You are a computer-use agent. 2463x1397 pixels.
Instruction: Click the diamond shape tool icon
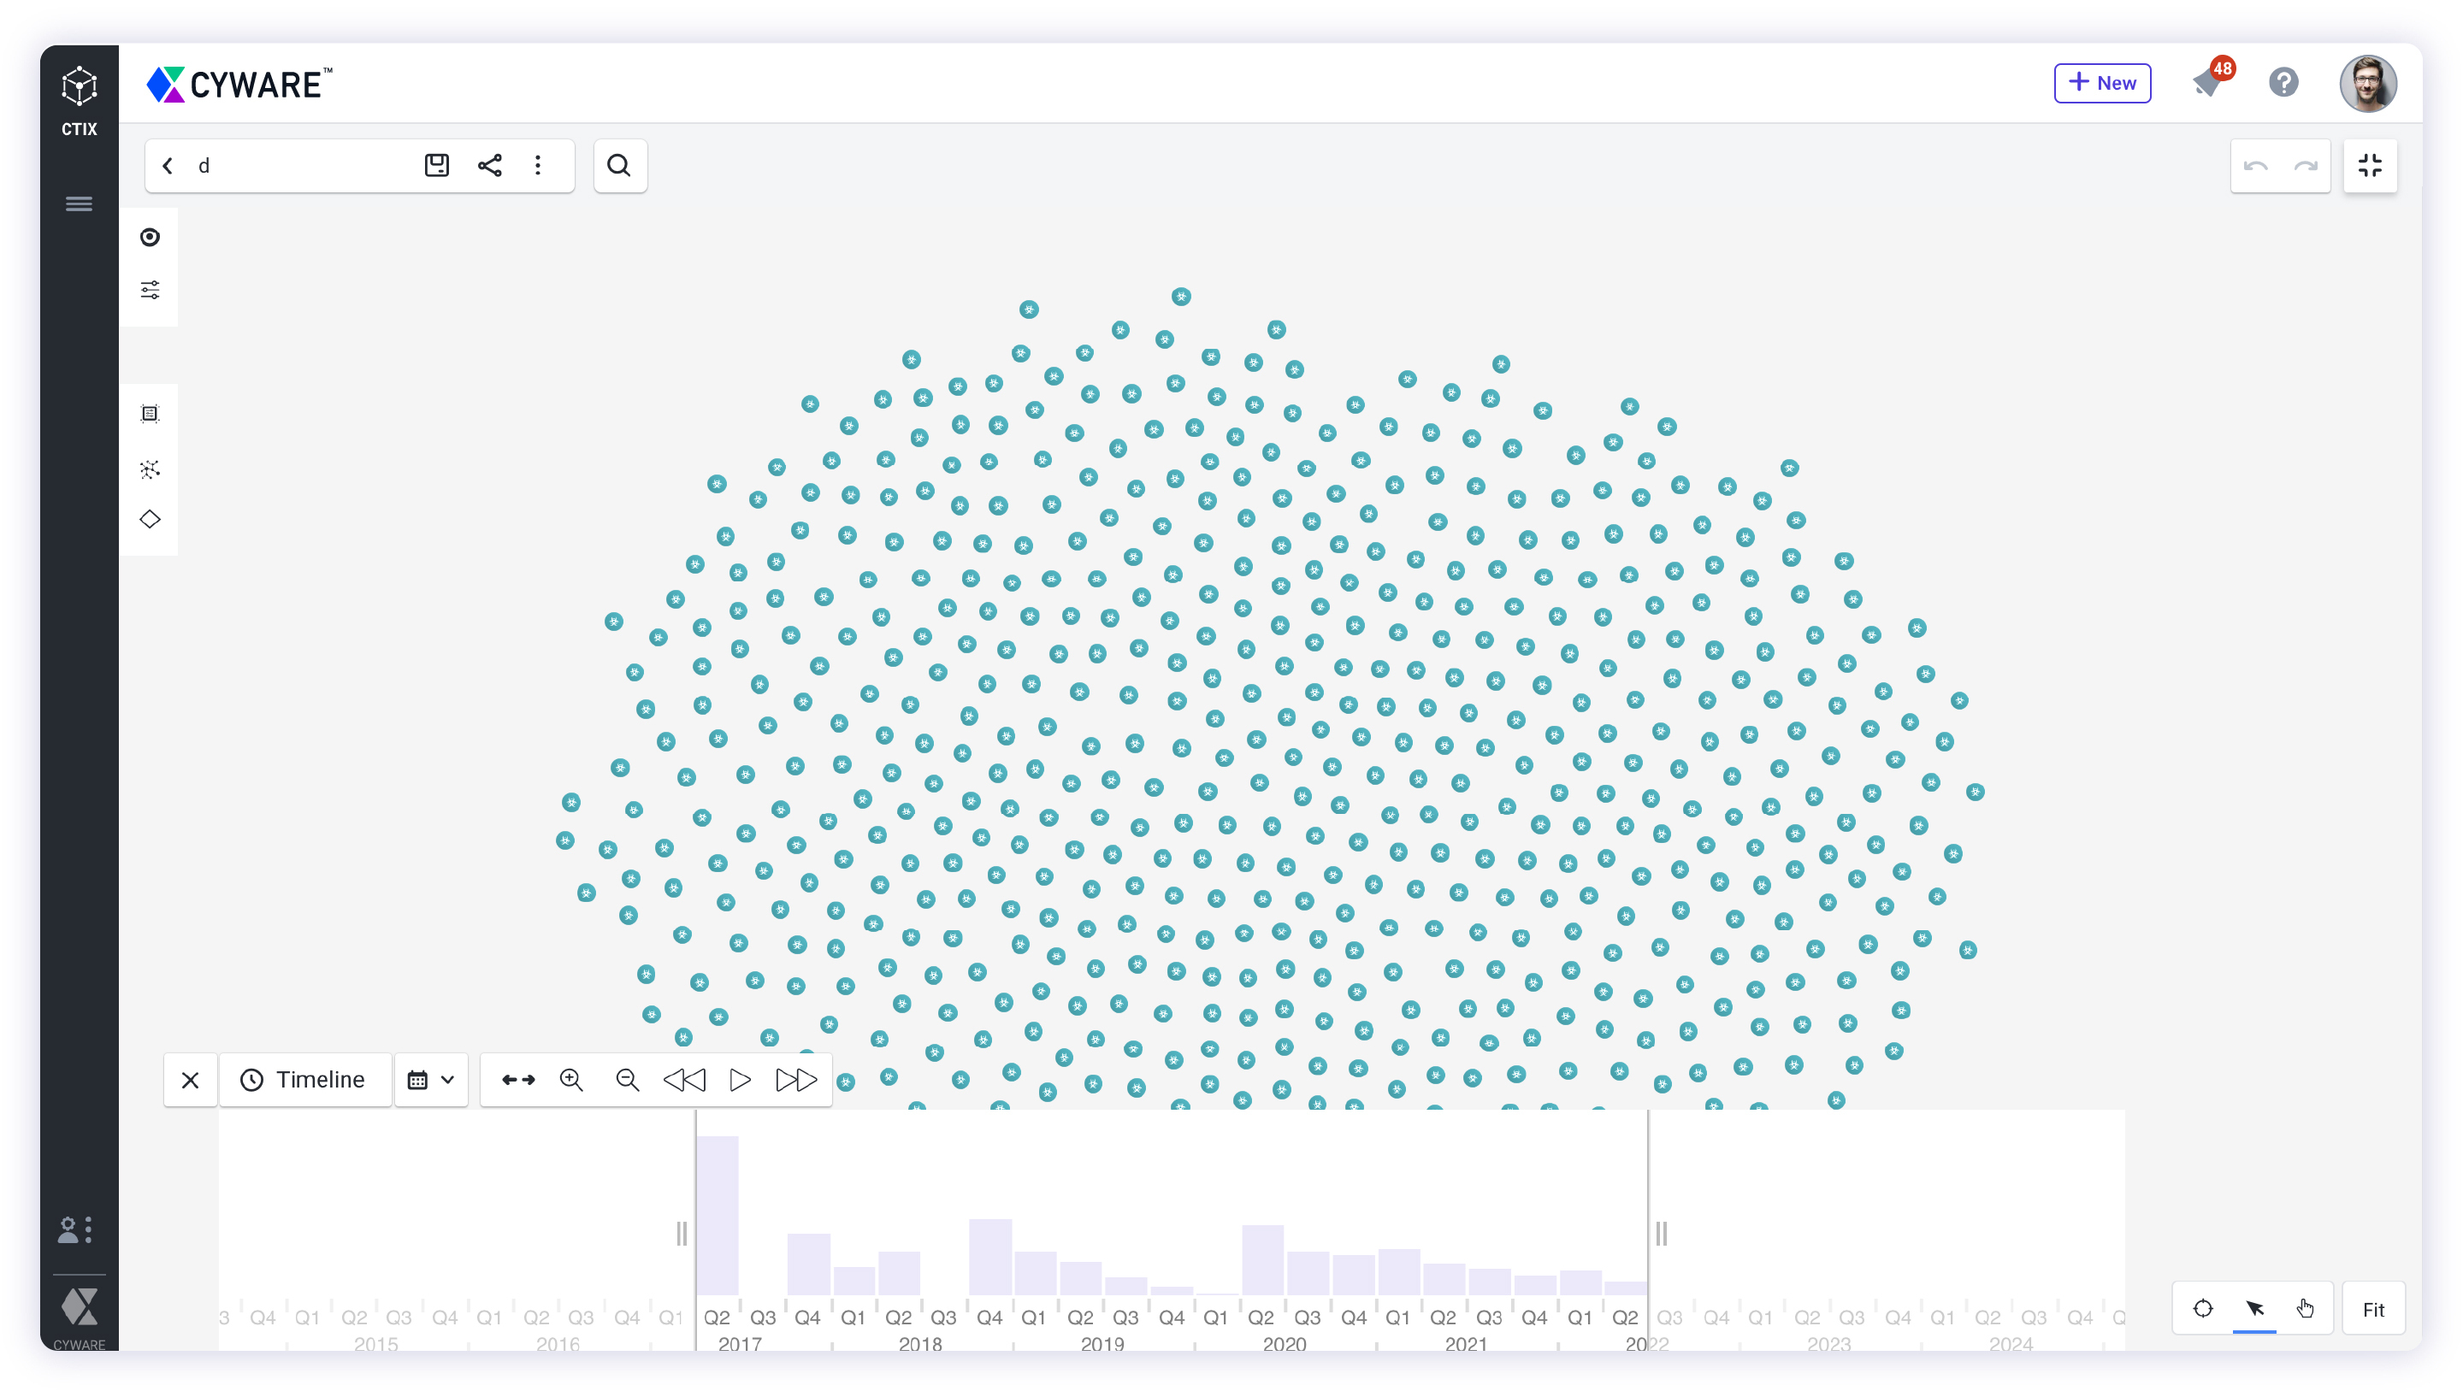(150, 519)
